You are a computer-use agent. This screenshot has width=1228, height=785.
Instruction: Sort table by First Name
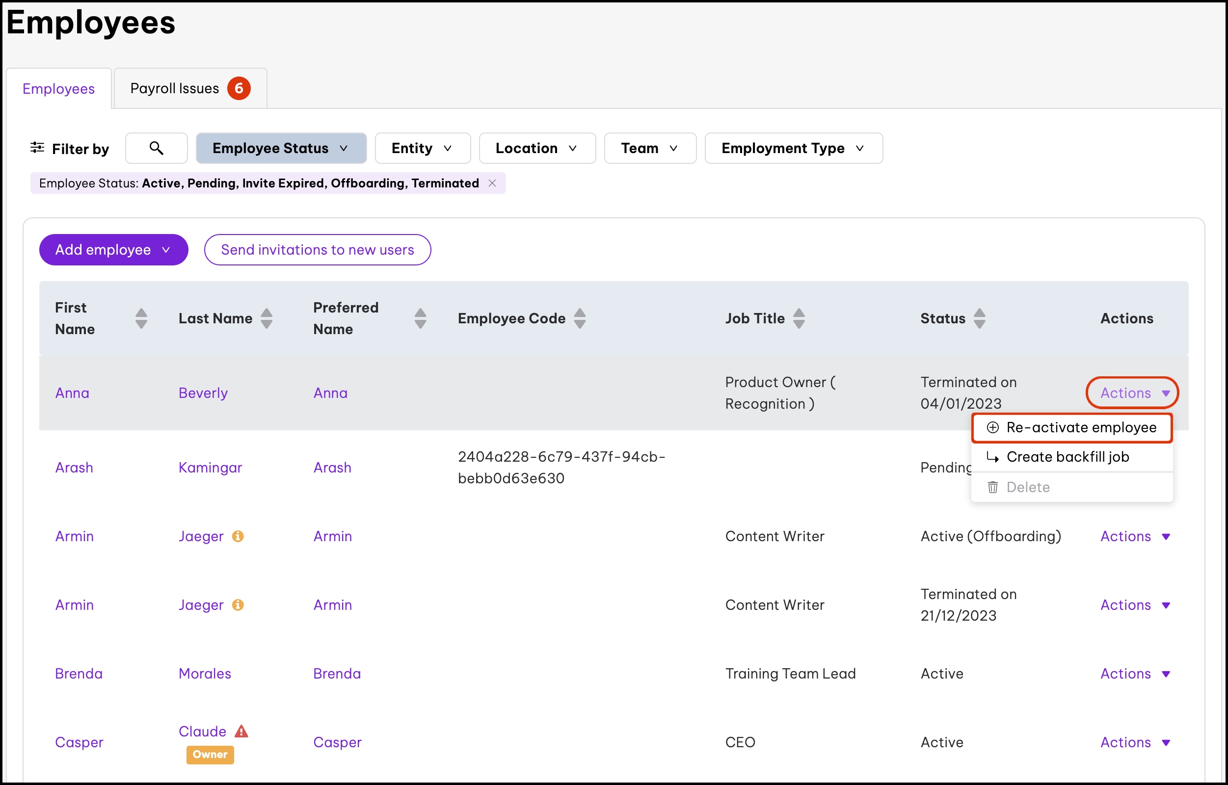click(x=141, y=318)
